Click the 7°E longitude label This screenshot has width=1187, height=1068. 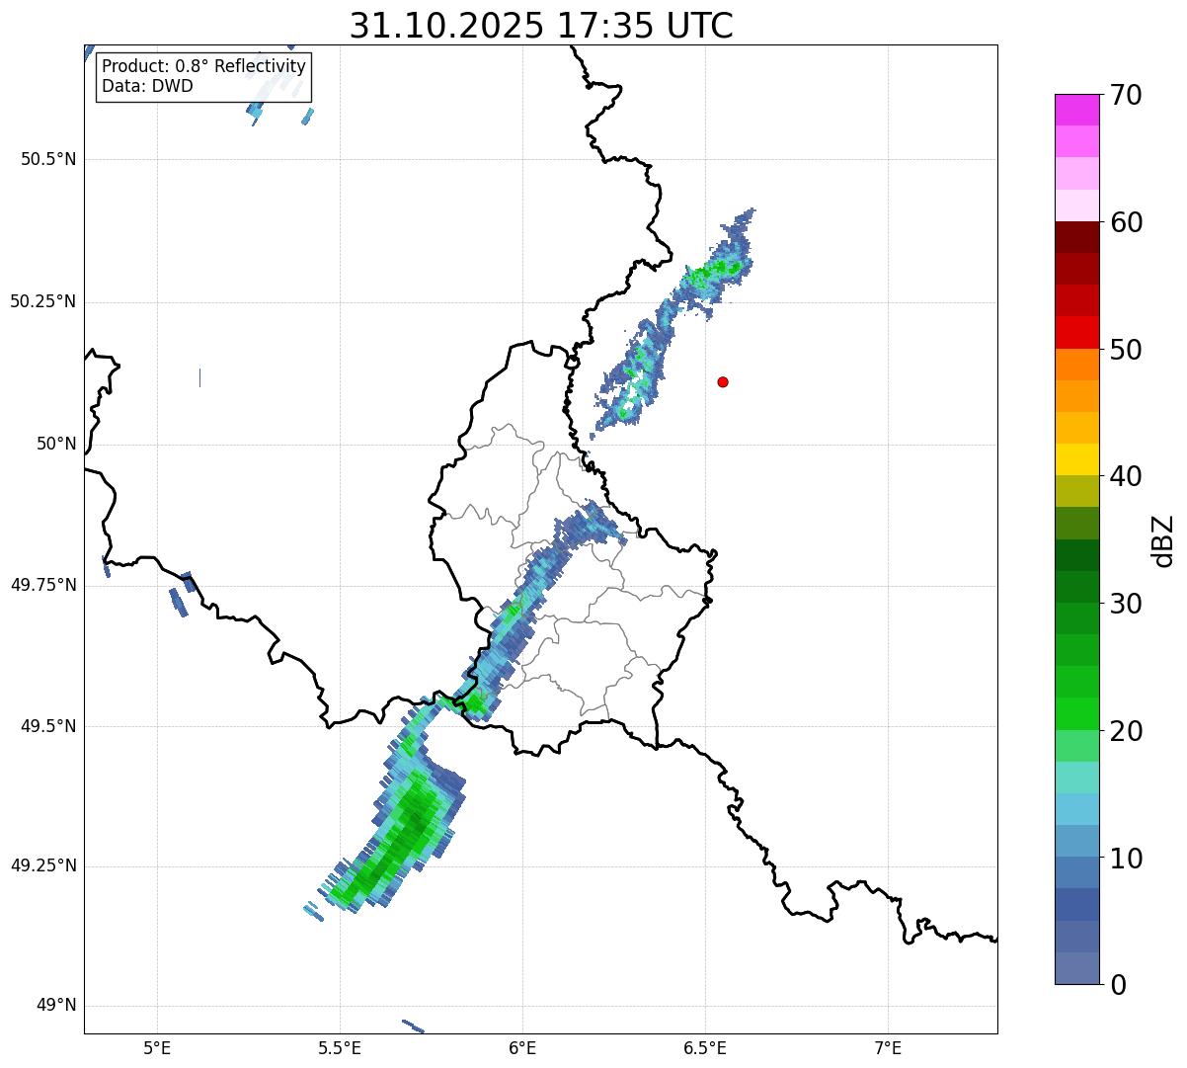coord(888,1048)
